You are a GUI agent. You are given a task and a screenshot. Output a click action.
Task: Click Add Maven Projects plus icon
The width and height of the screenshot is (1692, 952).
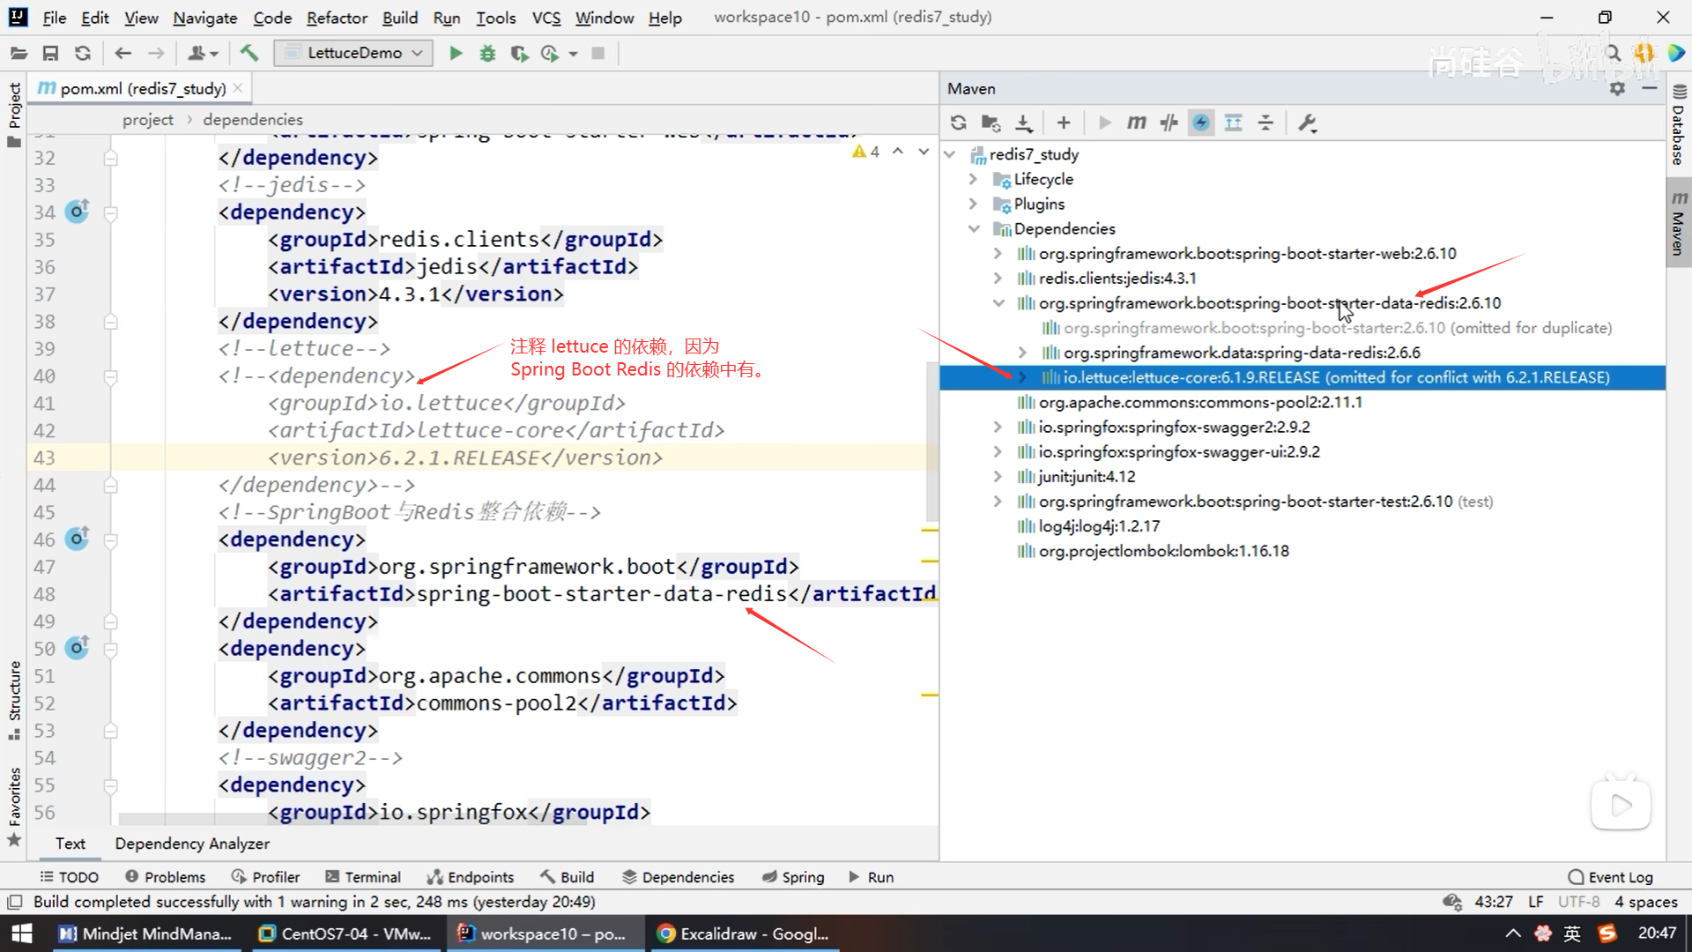tap(1064, 123)
